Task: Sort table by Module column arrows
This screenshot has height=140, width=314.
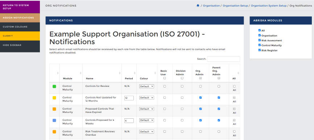Action: pyautogui.click(x=81, y=73)
